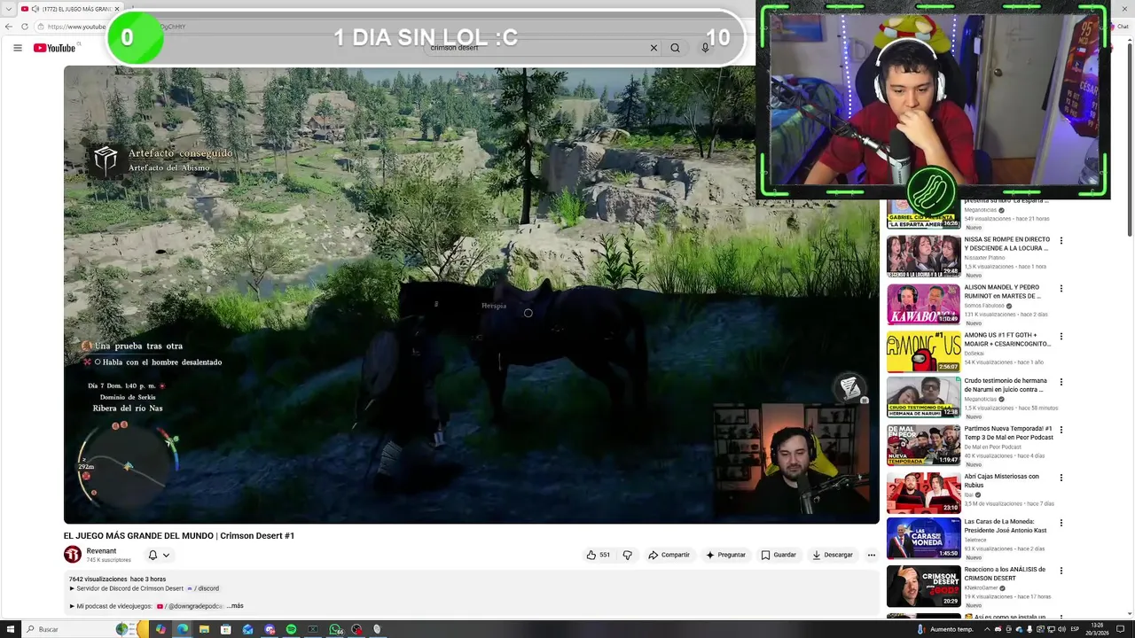
Task: Open options menu for the 'Reacciono a los ANÁLISIS' video
Action: (x=1061, y=571)
